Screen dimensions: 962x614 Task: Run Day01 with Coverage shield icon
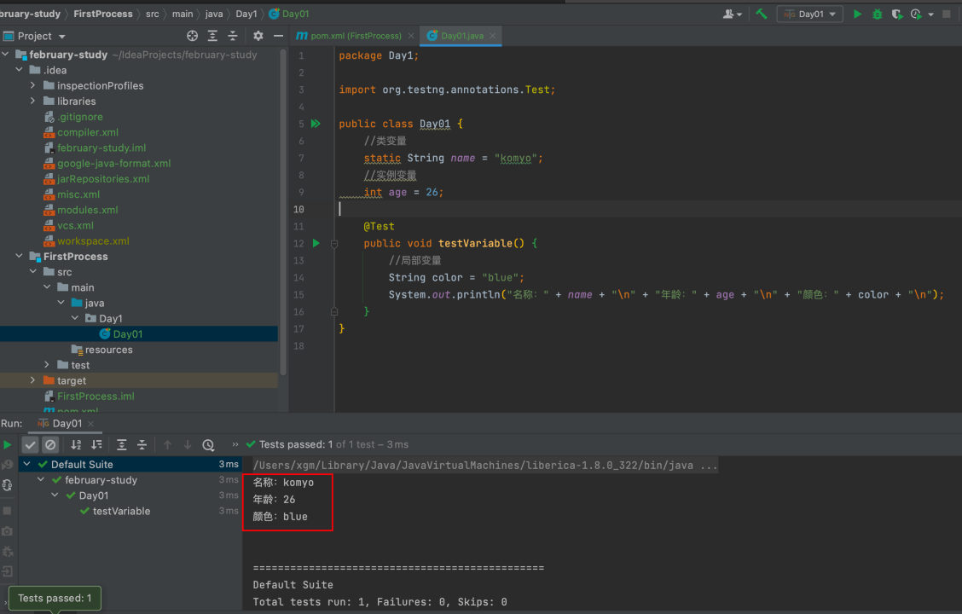(896, 14)
